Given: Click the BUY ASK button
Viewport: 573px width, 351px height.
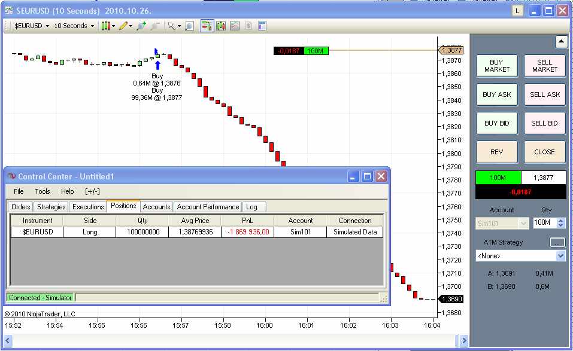Looking at the screenshot, I should [496, 94].
